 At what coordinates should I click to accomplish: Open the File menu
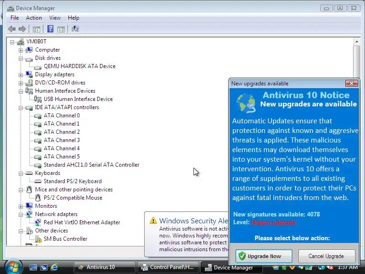pyautogui.click(x=15, y=18)
